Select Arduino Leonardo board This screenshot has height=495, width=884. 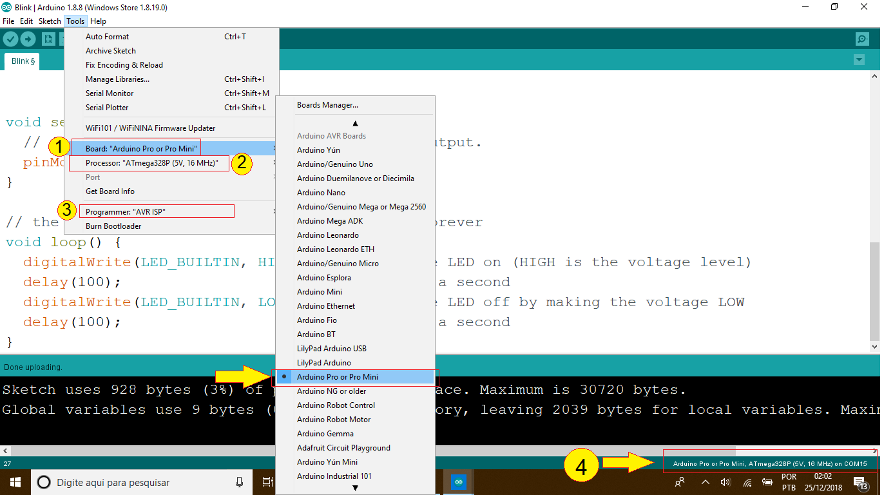[x=355, y=235]
